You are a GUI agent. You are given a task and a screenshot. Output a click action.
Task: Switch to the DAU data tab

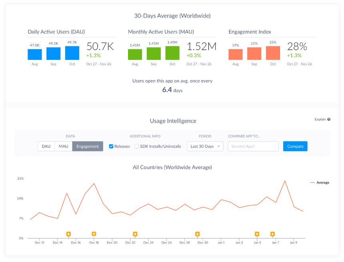tap(46, 146)
